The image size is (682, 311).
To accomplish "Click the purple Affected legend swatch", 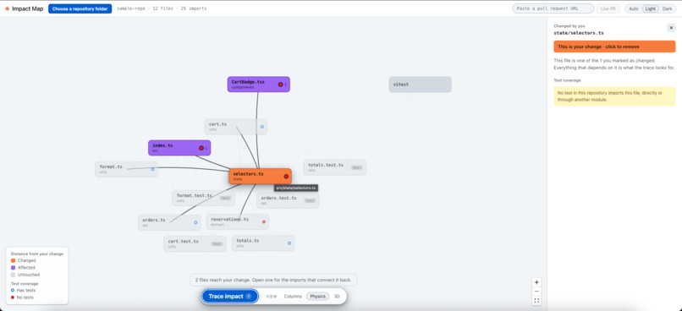I will (13, 268).
